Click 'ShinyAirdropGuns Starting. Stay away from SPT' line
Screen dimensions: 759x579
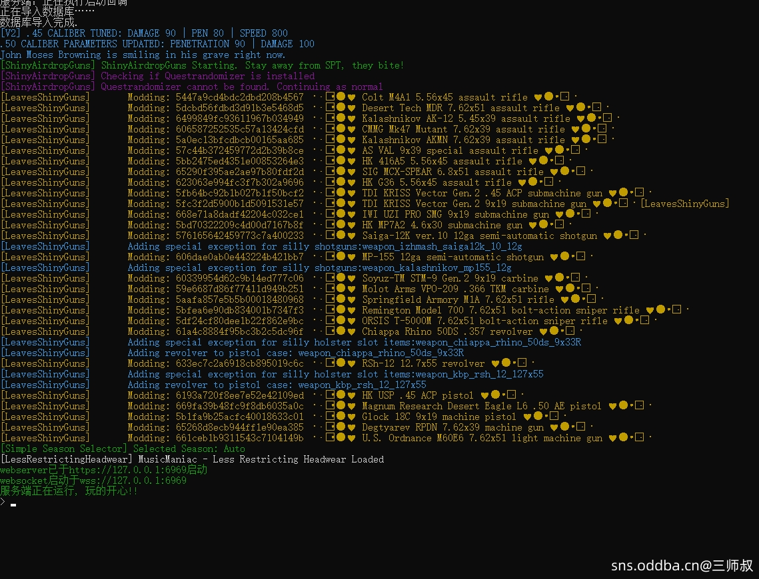[203, 65]
